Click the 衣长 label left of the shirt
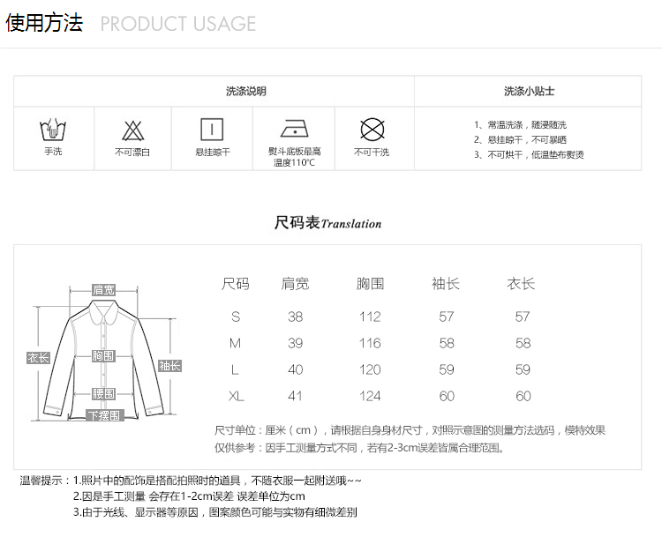The image size is (662, 544). point(37,358)
